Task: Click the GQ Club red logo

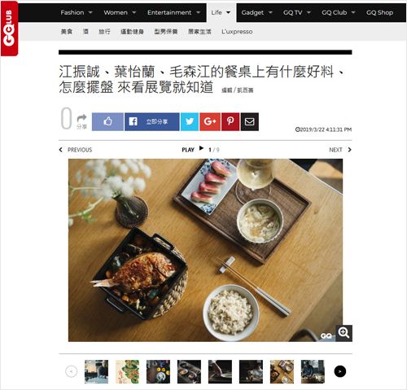Action: pyautogui.click(x=9, y=28)
